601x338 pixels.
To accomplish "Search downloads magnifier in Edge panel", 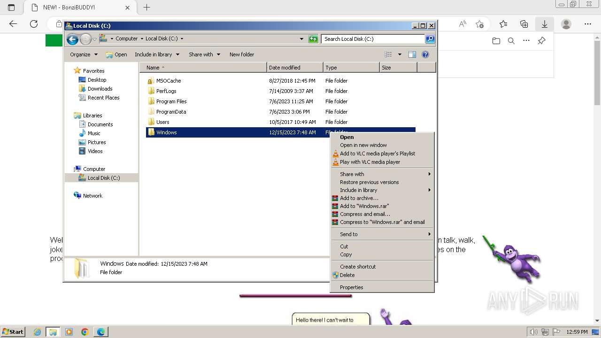I will tap(511, 41).
